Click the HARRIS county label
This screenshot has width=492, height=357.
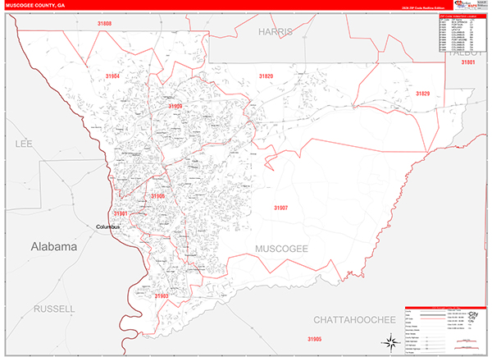pyautogui.click(x=276, y=32)
